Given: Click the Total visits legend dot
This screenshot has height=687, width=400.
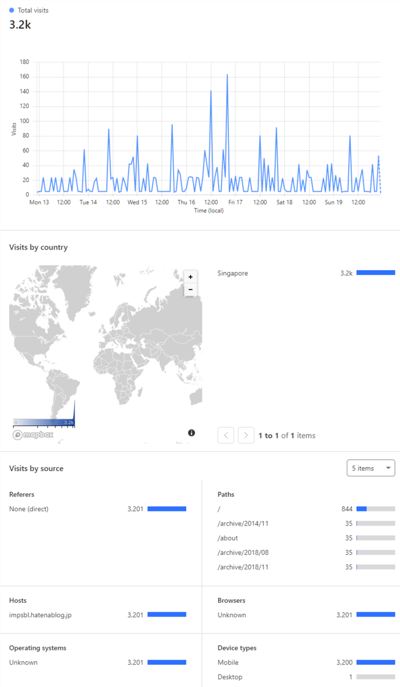Looking at the screenshot, I should pos(12,10).
